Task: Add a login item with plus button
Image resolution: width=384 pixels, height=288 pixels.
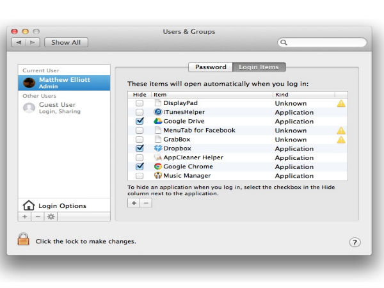Action: 134,202
